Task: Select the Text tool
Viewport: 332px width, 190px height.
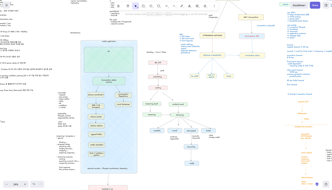Action: 190,6
